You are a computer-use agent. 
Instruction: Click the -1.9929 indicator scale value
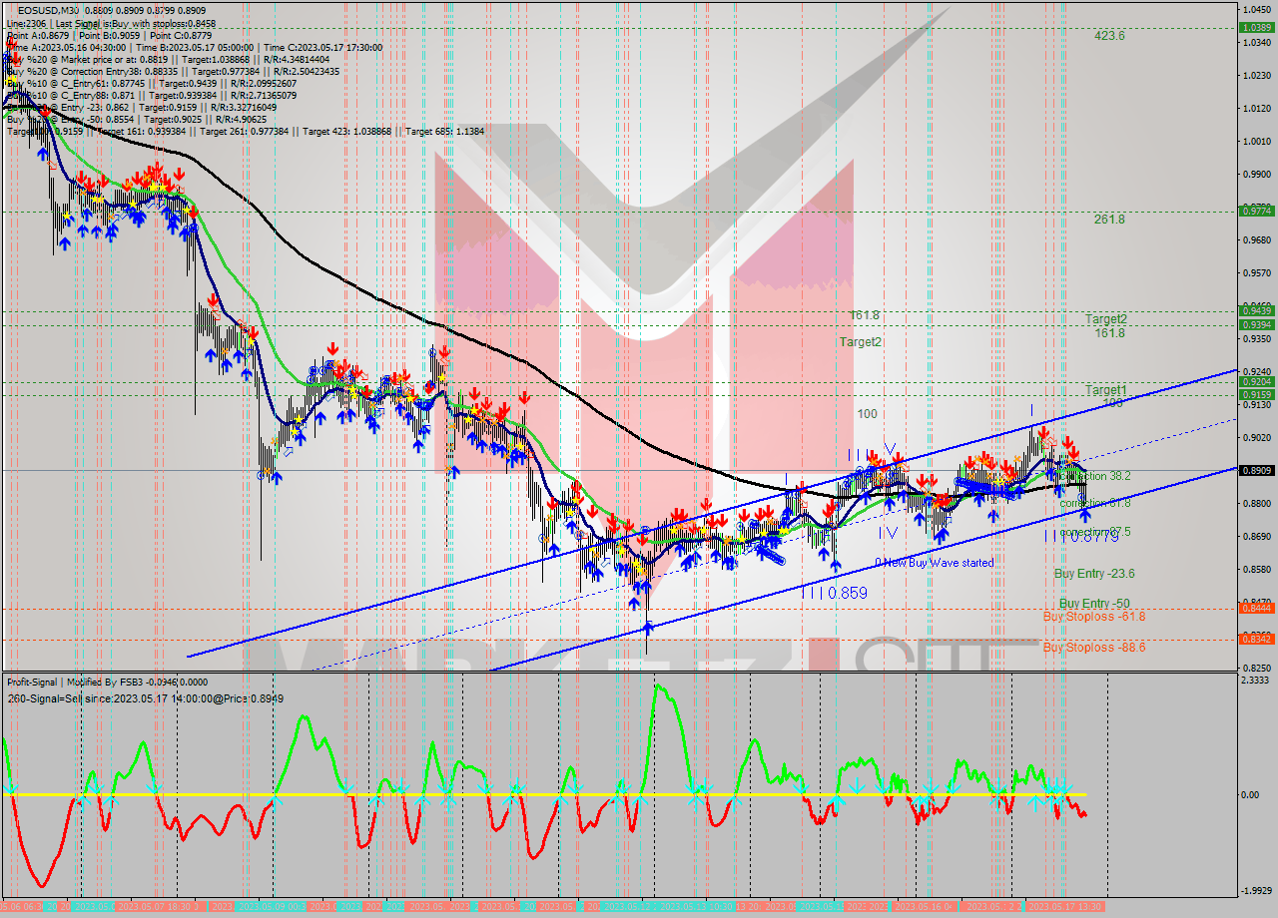1254,890
